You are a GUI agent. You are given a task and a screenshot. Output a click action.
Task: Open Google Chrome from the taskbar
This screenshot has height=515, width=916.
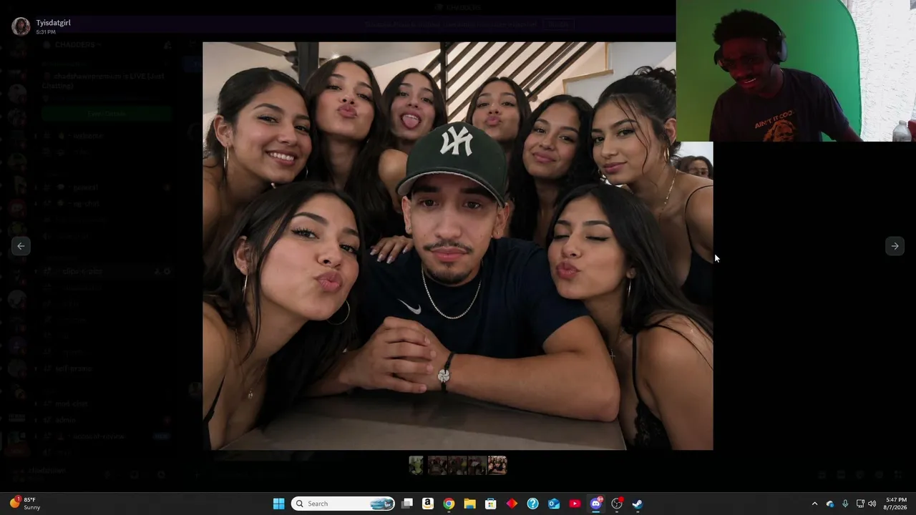(449, 504)
